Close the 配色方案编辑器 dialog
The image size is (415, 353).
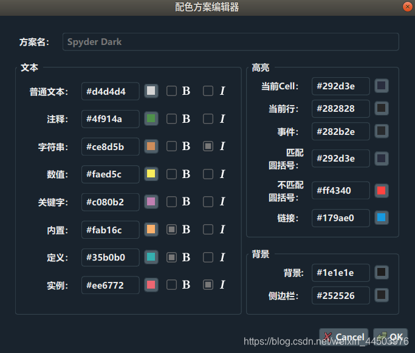point(407,7)
